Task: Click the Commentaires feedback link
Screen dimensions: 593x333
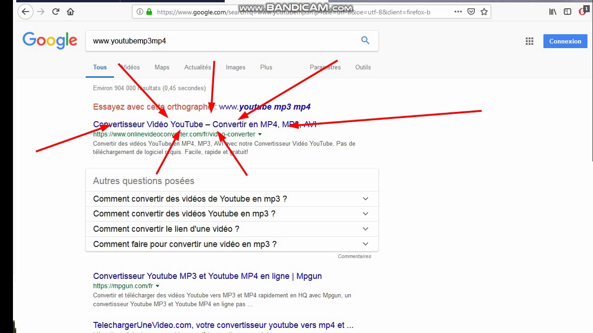Action: [x=354, y=256]
